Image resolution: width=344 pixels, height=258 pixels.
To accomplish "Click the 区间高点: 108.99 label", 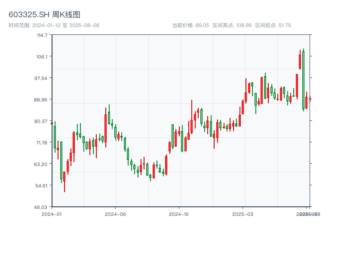I will (x=232, y=25).
